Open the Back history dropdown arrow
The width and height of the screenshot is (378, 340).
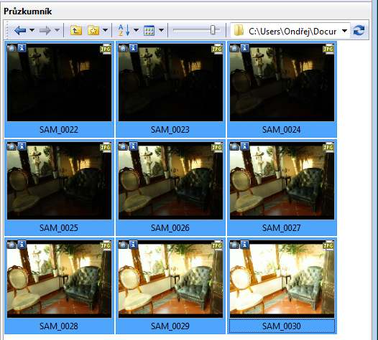click(32, 30)
